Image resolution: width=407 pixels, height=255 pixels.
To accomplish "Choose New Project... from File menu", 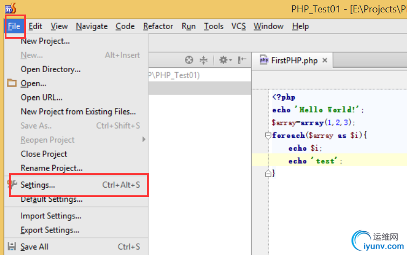I will coord(77,41).
